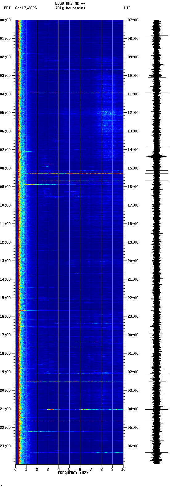170x489 pixels.
Task: Click the '(Big Mountain)' station name
Action: coord(70,8)
